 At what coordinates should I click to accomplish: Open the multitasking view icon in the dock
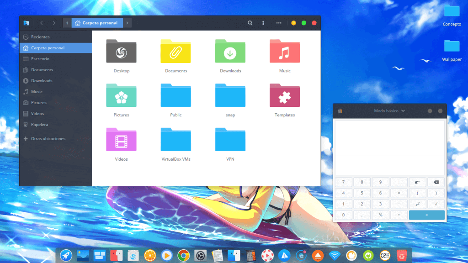99,256
